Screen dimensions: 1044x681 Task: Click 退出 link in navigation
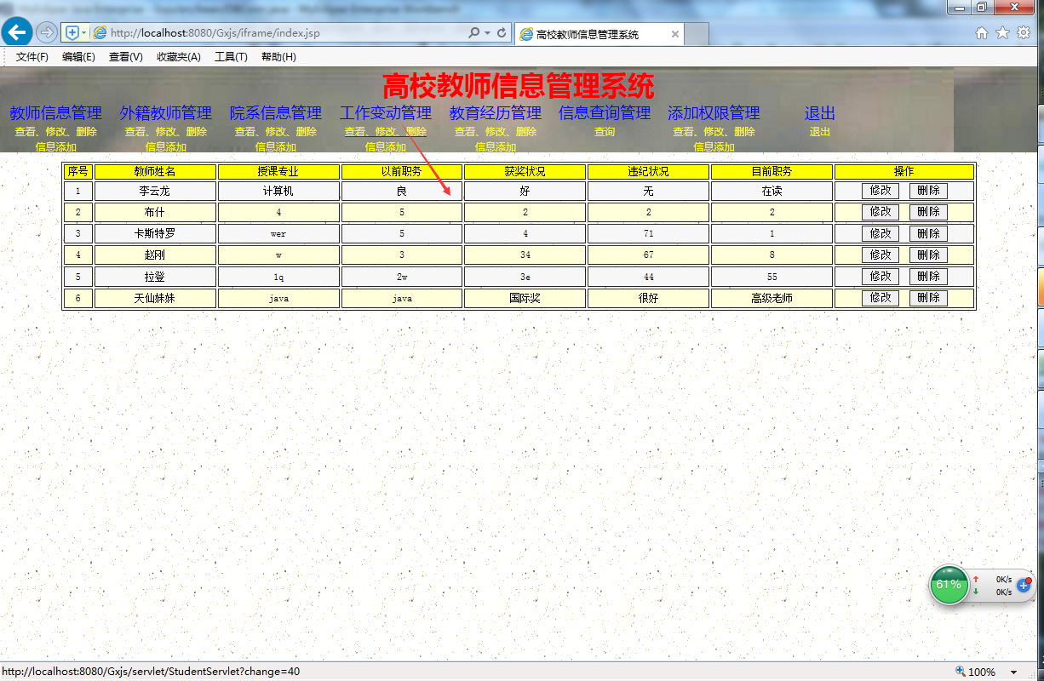coord(820,112)
